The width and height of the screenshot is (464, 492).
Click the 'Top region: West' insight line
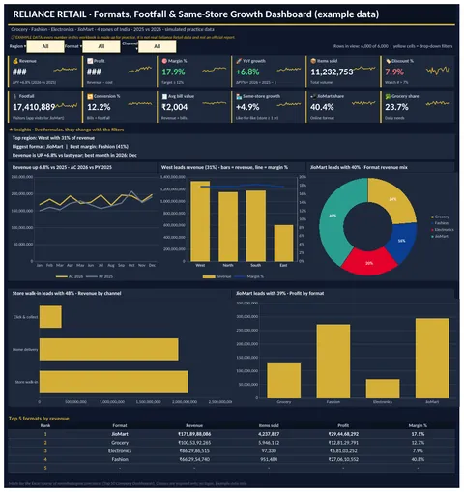click(x=53, y=138)
